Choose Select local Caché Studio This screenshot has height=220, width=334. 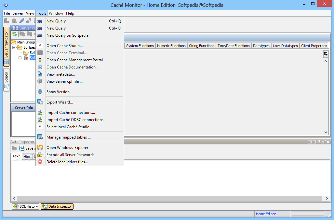80,127
